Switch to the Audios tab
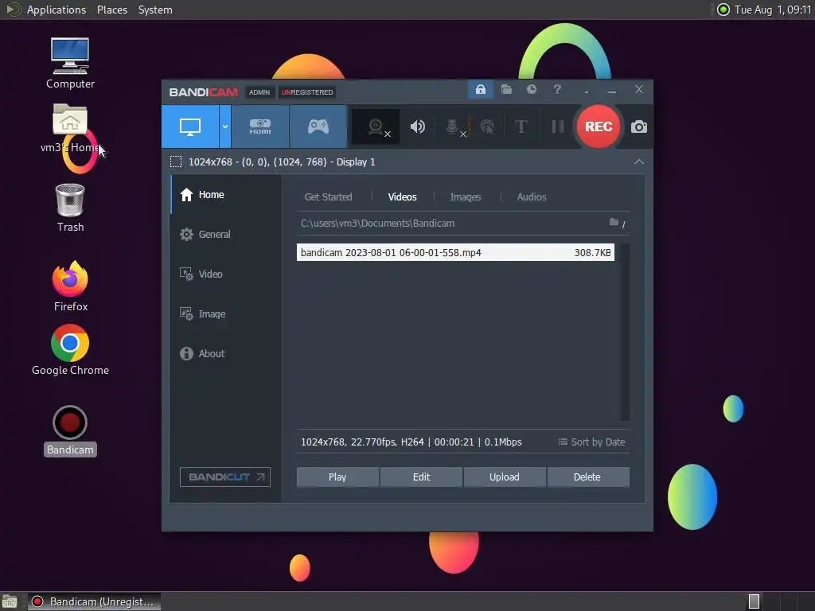This screenshot has width=815, height=611. pyautogui.click(x=531, y=197)
